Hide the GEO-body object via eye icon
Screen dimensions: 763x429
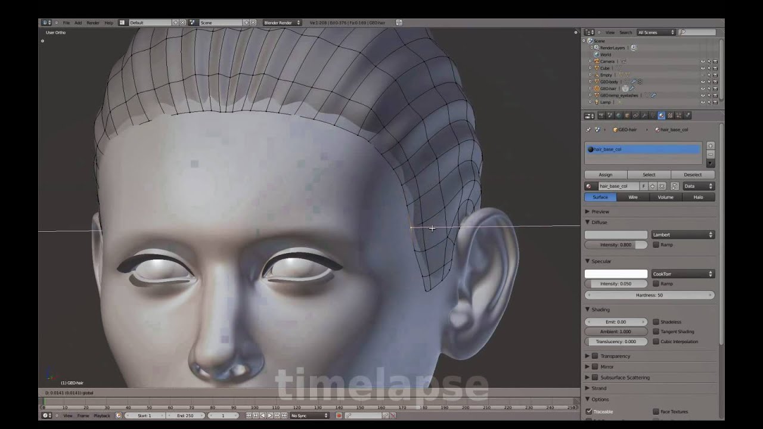[703, 82]
